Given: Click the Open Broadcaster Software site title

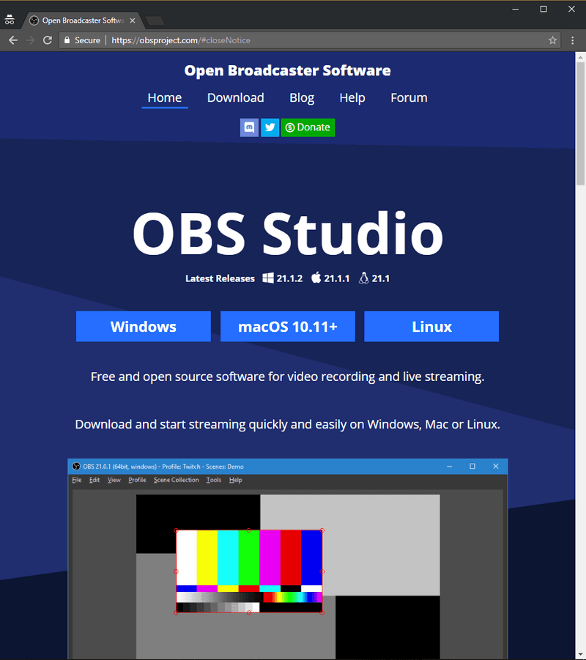Looking at the screenshot, I should point(288,71).
